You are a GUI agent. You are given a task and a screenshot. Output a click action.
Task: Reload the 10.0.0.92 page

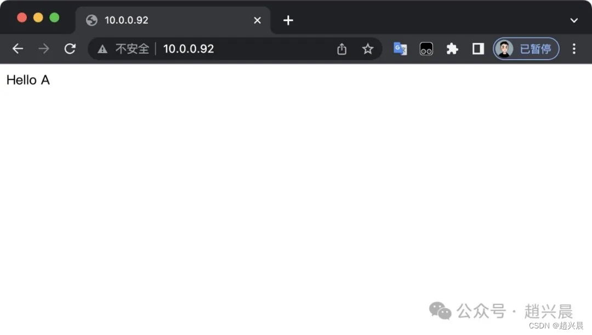70,49
